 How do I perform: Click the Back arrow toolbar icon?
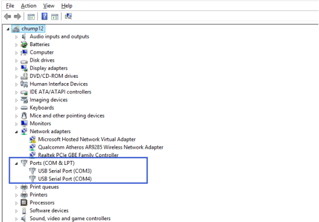point(7,16)
